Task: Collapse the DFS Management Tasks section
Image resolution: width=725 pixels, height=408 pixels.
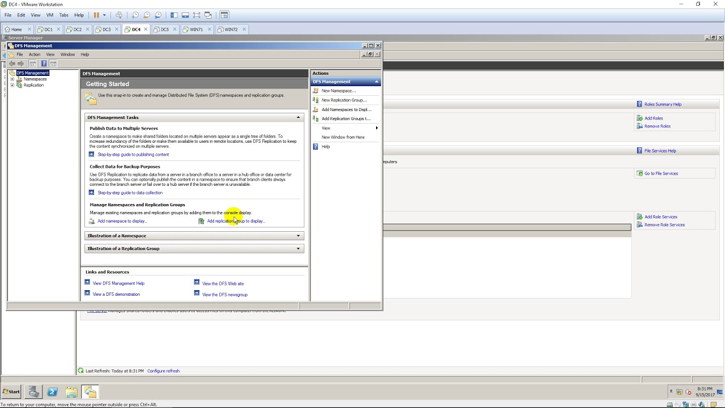Action: 298,117
